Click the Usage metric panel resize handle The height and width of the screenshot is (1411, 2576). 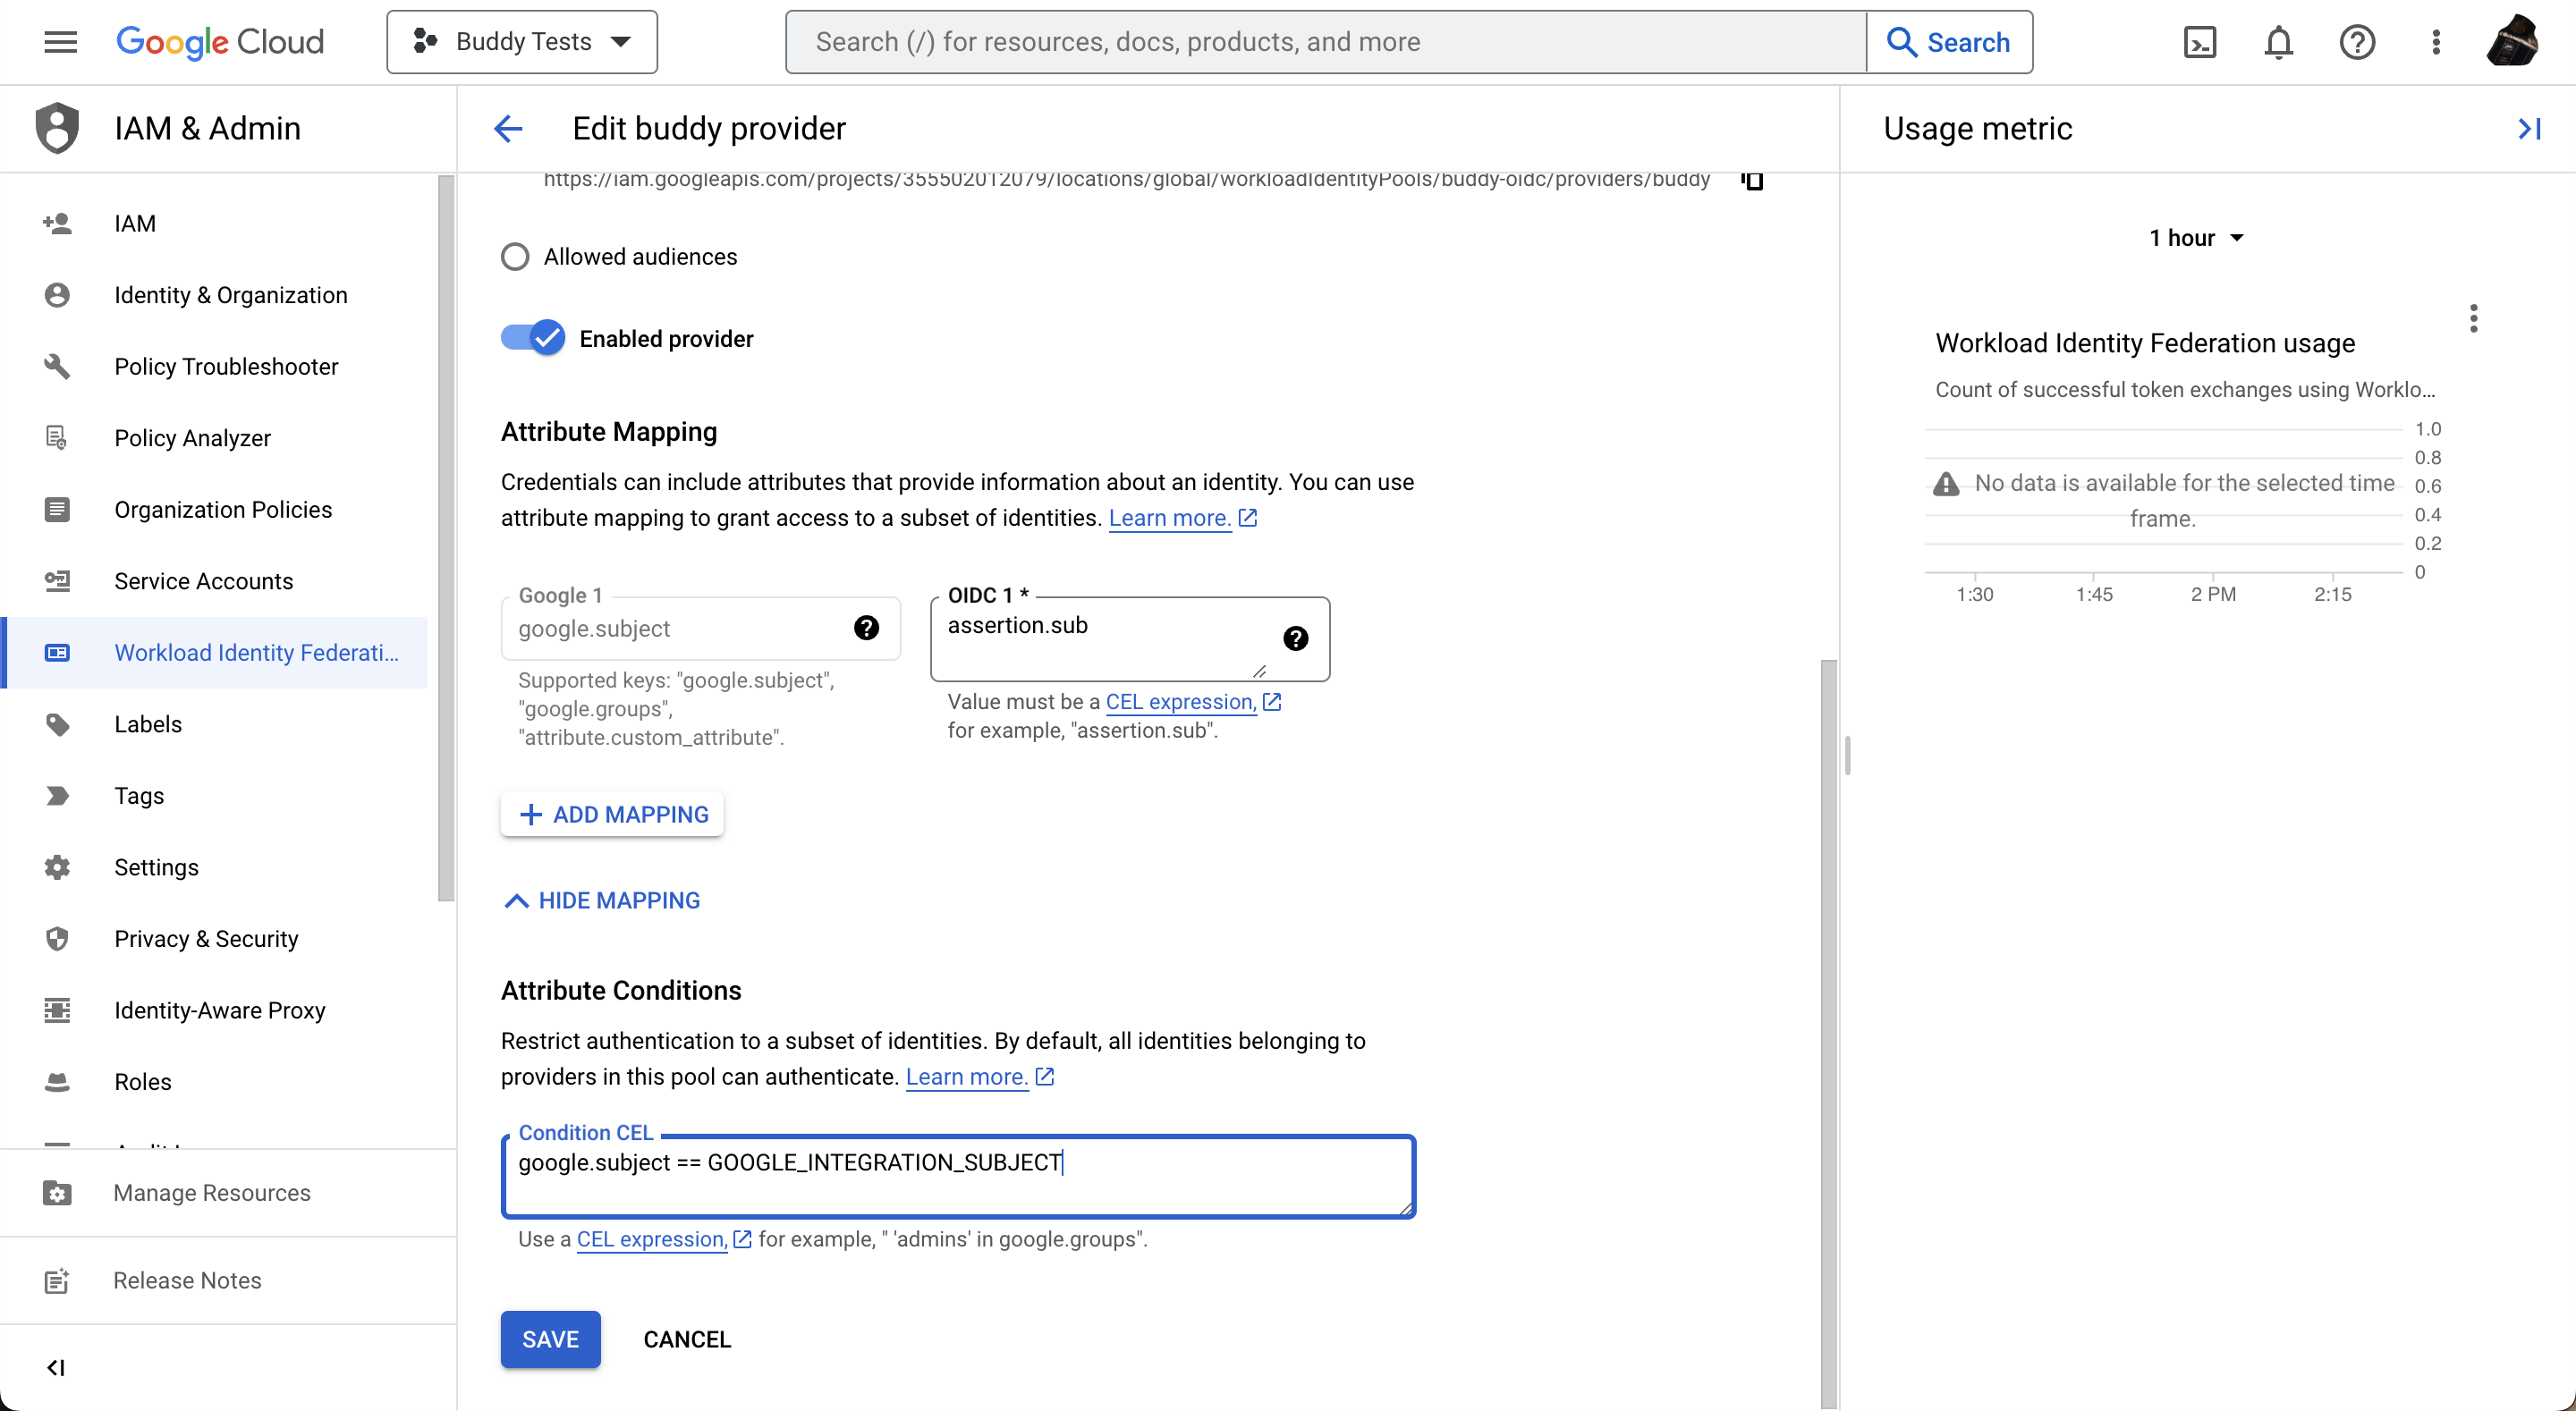pyautogui.click(x=1847, y=755)
